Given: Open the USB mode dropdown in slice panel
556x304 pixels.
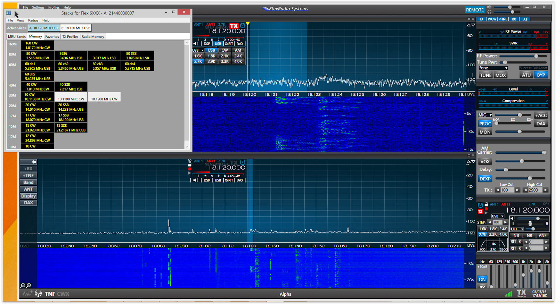Looking at the screenshot, I should tap(497, 216).
